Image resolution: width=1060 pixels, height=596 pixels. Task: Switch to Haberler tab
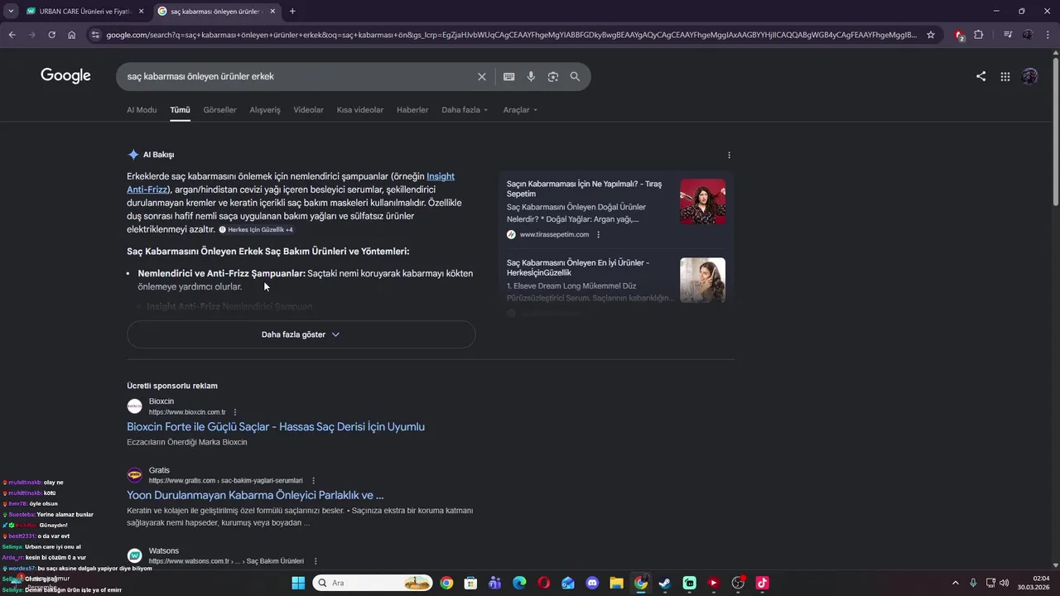pyautogui.click(x=412, y=110)
